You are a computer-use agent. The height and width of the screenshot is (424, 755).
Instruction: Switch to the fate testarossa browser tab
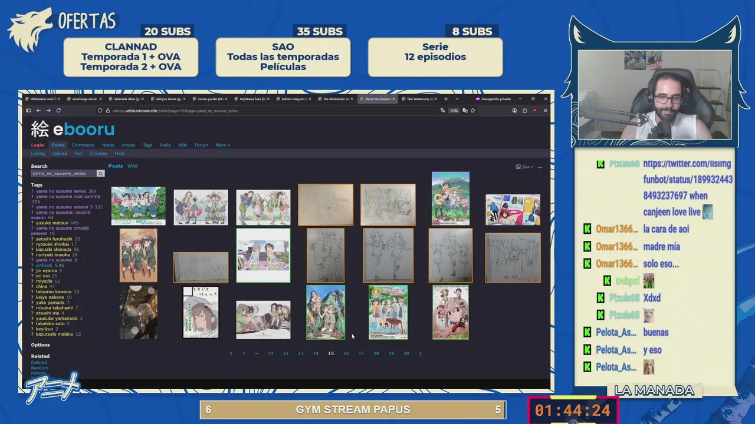(420, 99)
